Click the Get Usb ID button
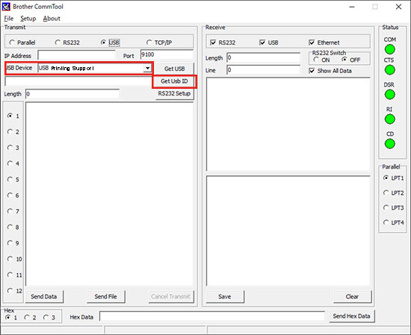This screenshot has width=411, height=335. tap(174, 81)
